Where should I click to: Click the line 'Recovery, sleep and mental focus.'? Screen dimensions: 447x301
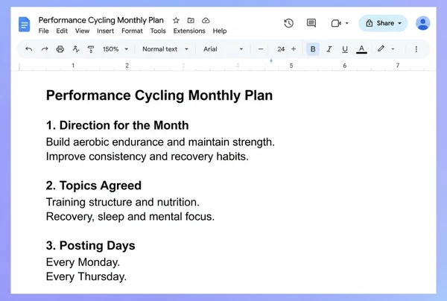pyautogui.click(x=130, y=217)
